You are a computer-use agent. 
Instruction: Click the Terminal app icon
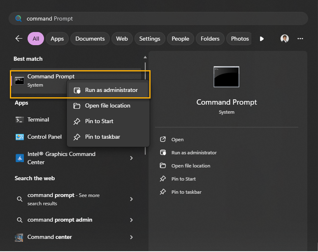tap(19, 120)
